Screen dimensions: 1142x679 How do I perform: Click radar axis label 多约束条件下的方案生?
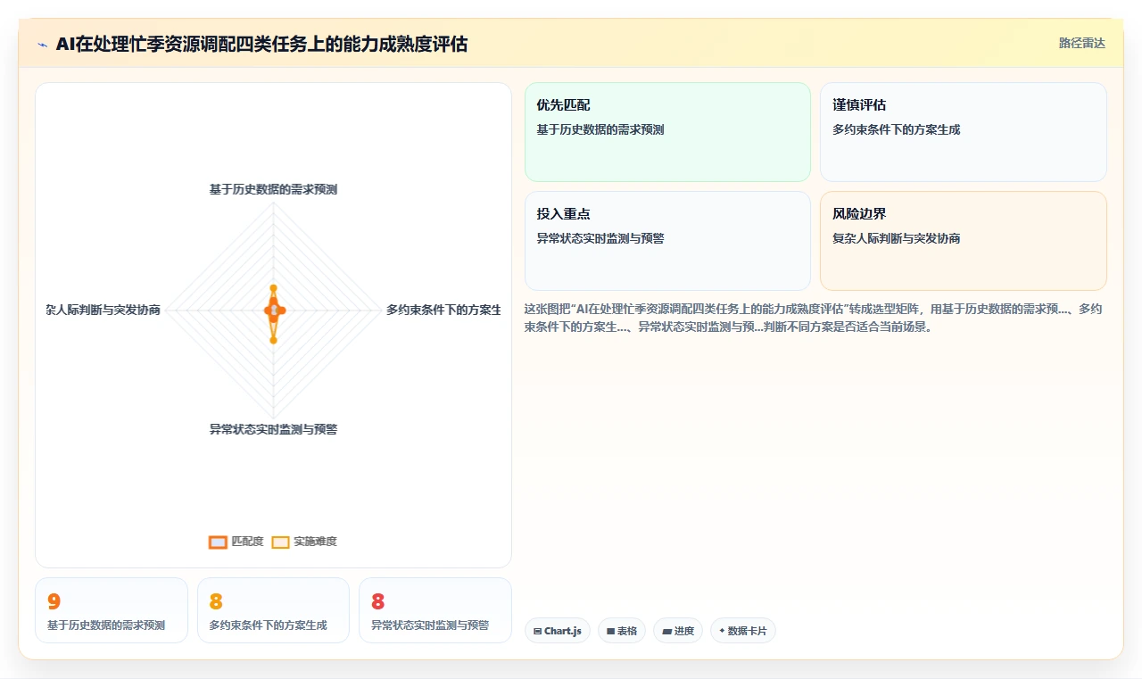click(443, 310)
